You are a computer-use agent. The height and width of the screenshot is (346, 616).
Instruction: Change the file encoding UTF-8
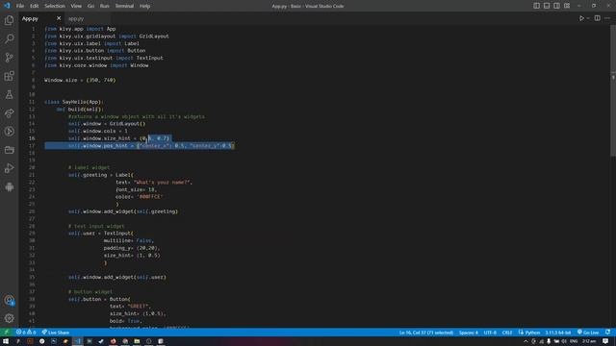490,333
